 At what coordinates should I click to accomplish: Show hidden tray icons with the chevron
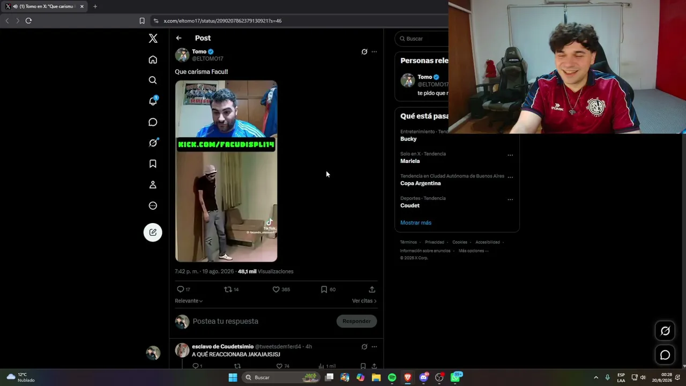(596, 377)
